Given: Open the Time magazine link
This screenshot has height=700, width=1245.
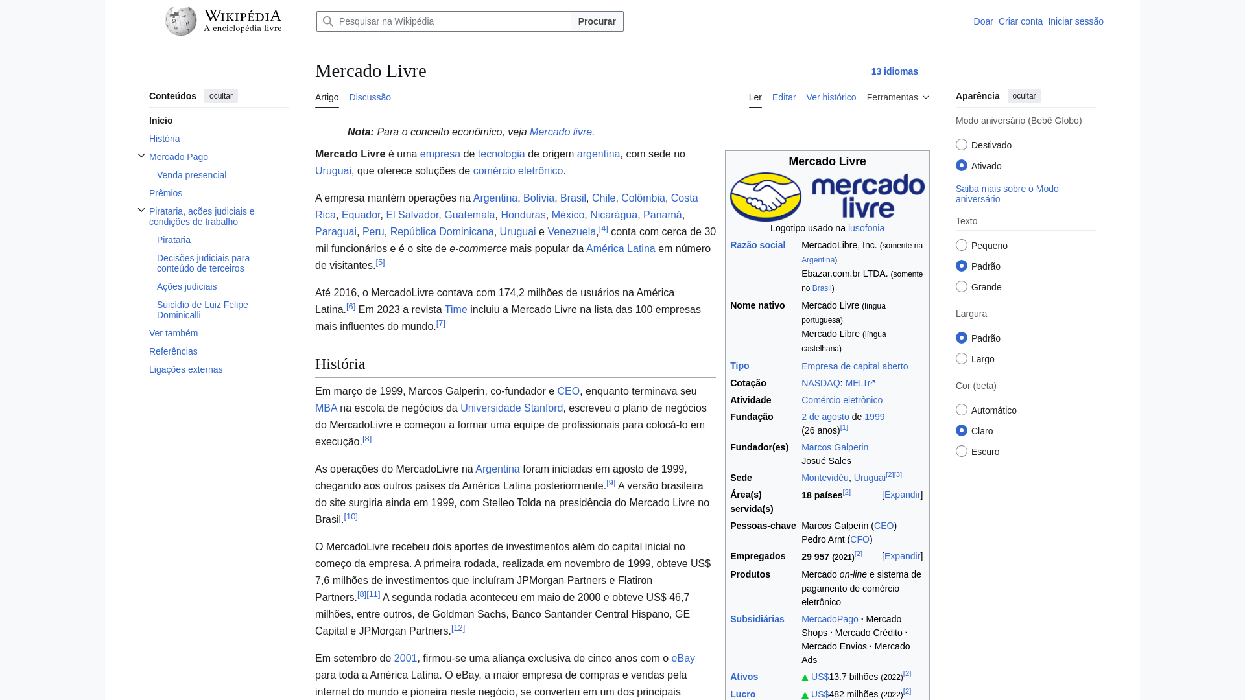Looking at the screenshot, I should [456, 309].
